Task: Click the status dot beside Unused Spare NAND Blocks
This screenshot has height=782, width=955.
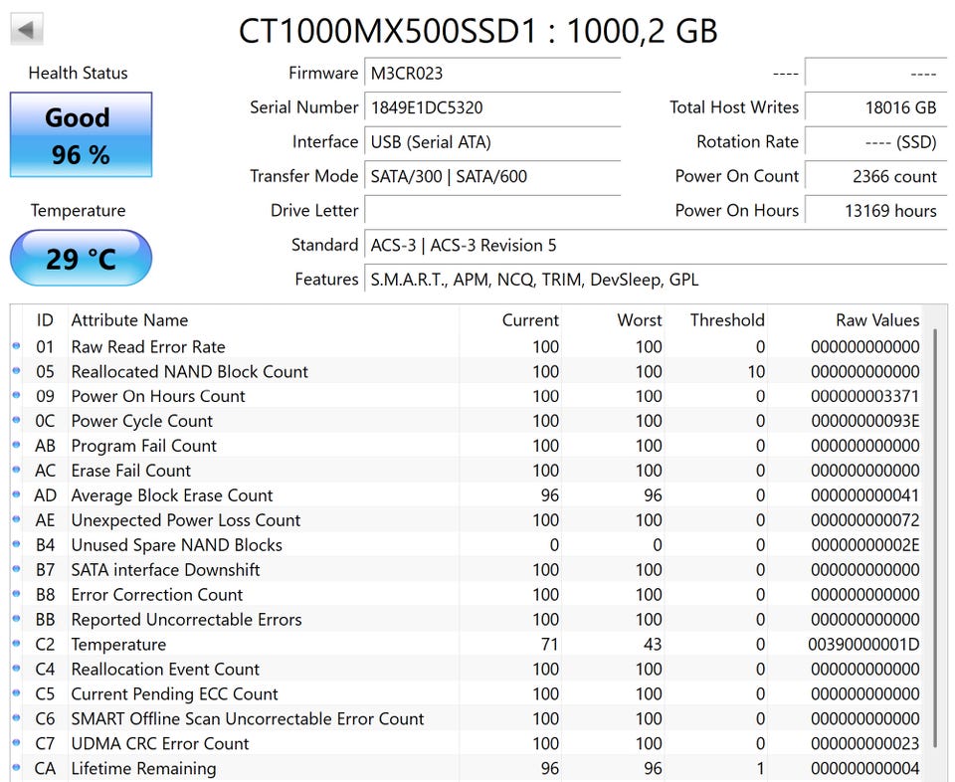Action: coord(16,545)
